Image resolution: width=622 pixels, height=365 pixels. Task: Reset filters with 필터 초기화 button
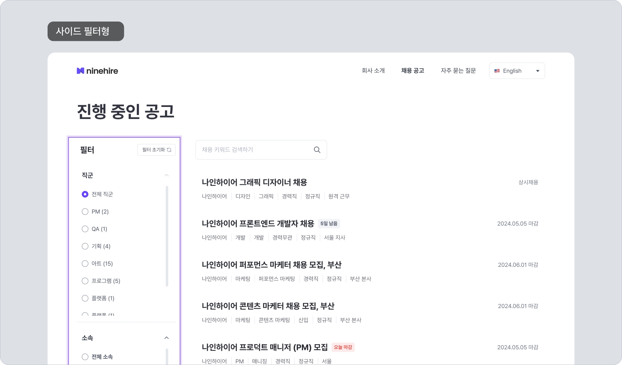156,150
